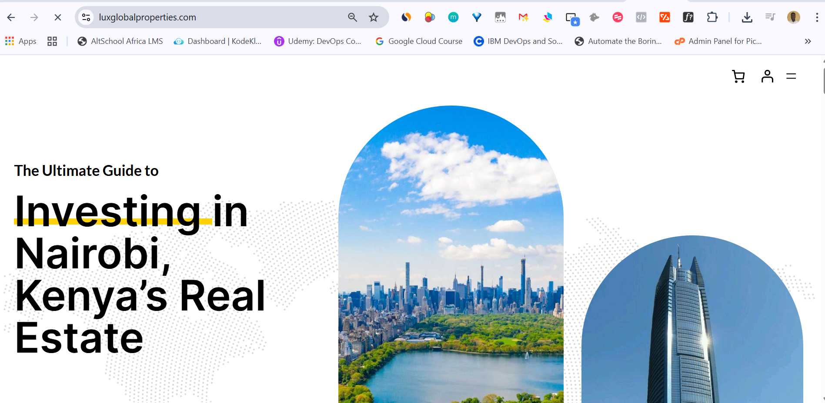The width and height of the screenshot is (825, 403).
Task: Open the Chrome downloads icon
Action: (747, 17)
